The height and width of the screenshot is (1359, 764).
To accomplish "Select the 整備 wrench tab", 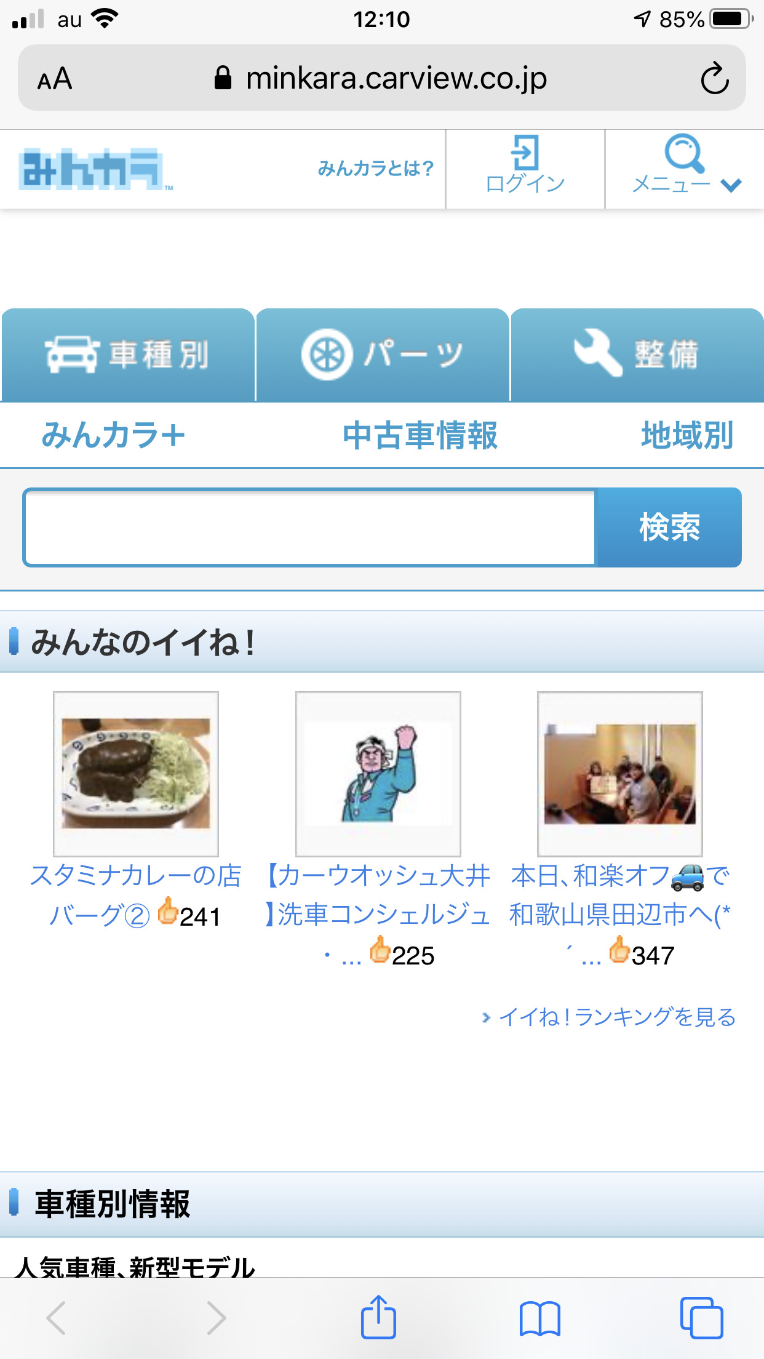I will [x=637, y=355].
